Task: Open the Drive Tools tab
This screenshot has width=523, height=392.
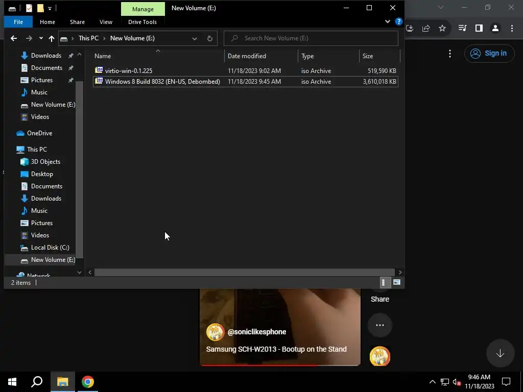Action: tap(142, 22)
